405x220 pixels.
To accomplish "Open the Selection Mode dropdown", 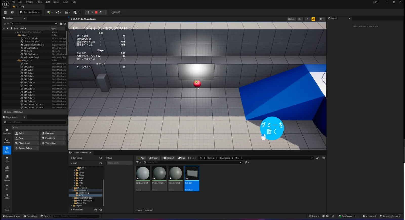I will (30, 12).
